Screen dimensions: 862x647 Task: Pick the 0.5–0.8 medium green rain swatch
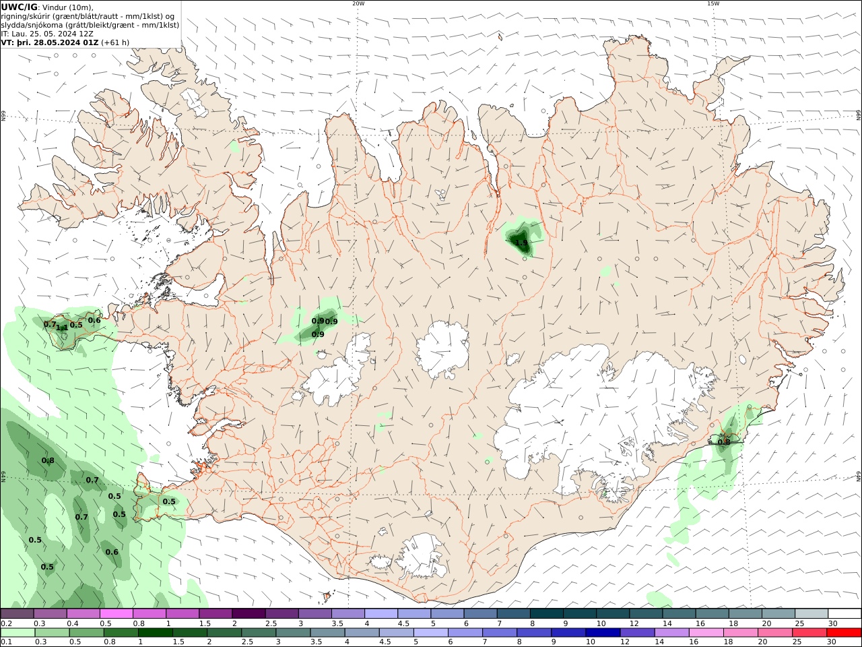tap(86, 633)
